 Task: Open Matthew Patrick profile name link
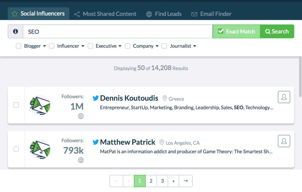click(127, 142)
